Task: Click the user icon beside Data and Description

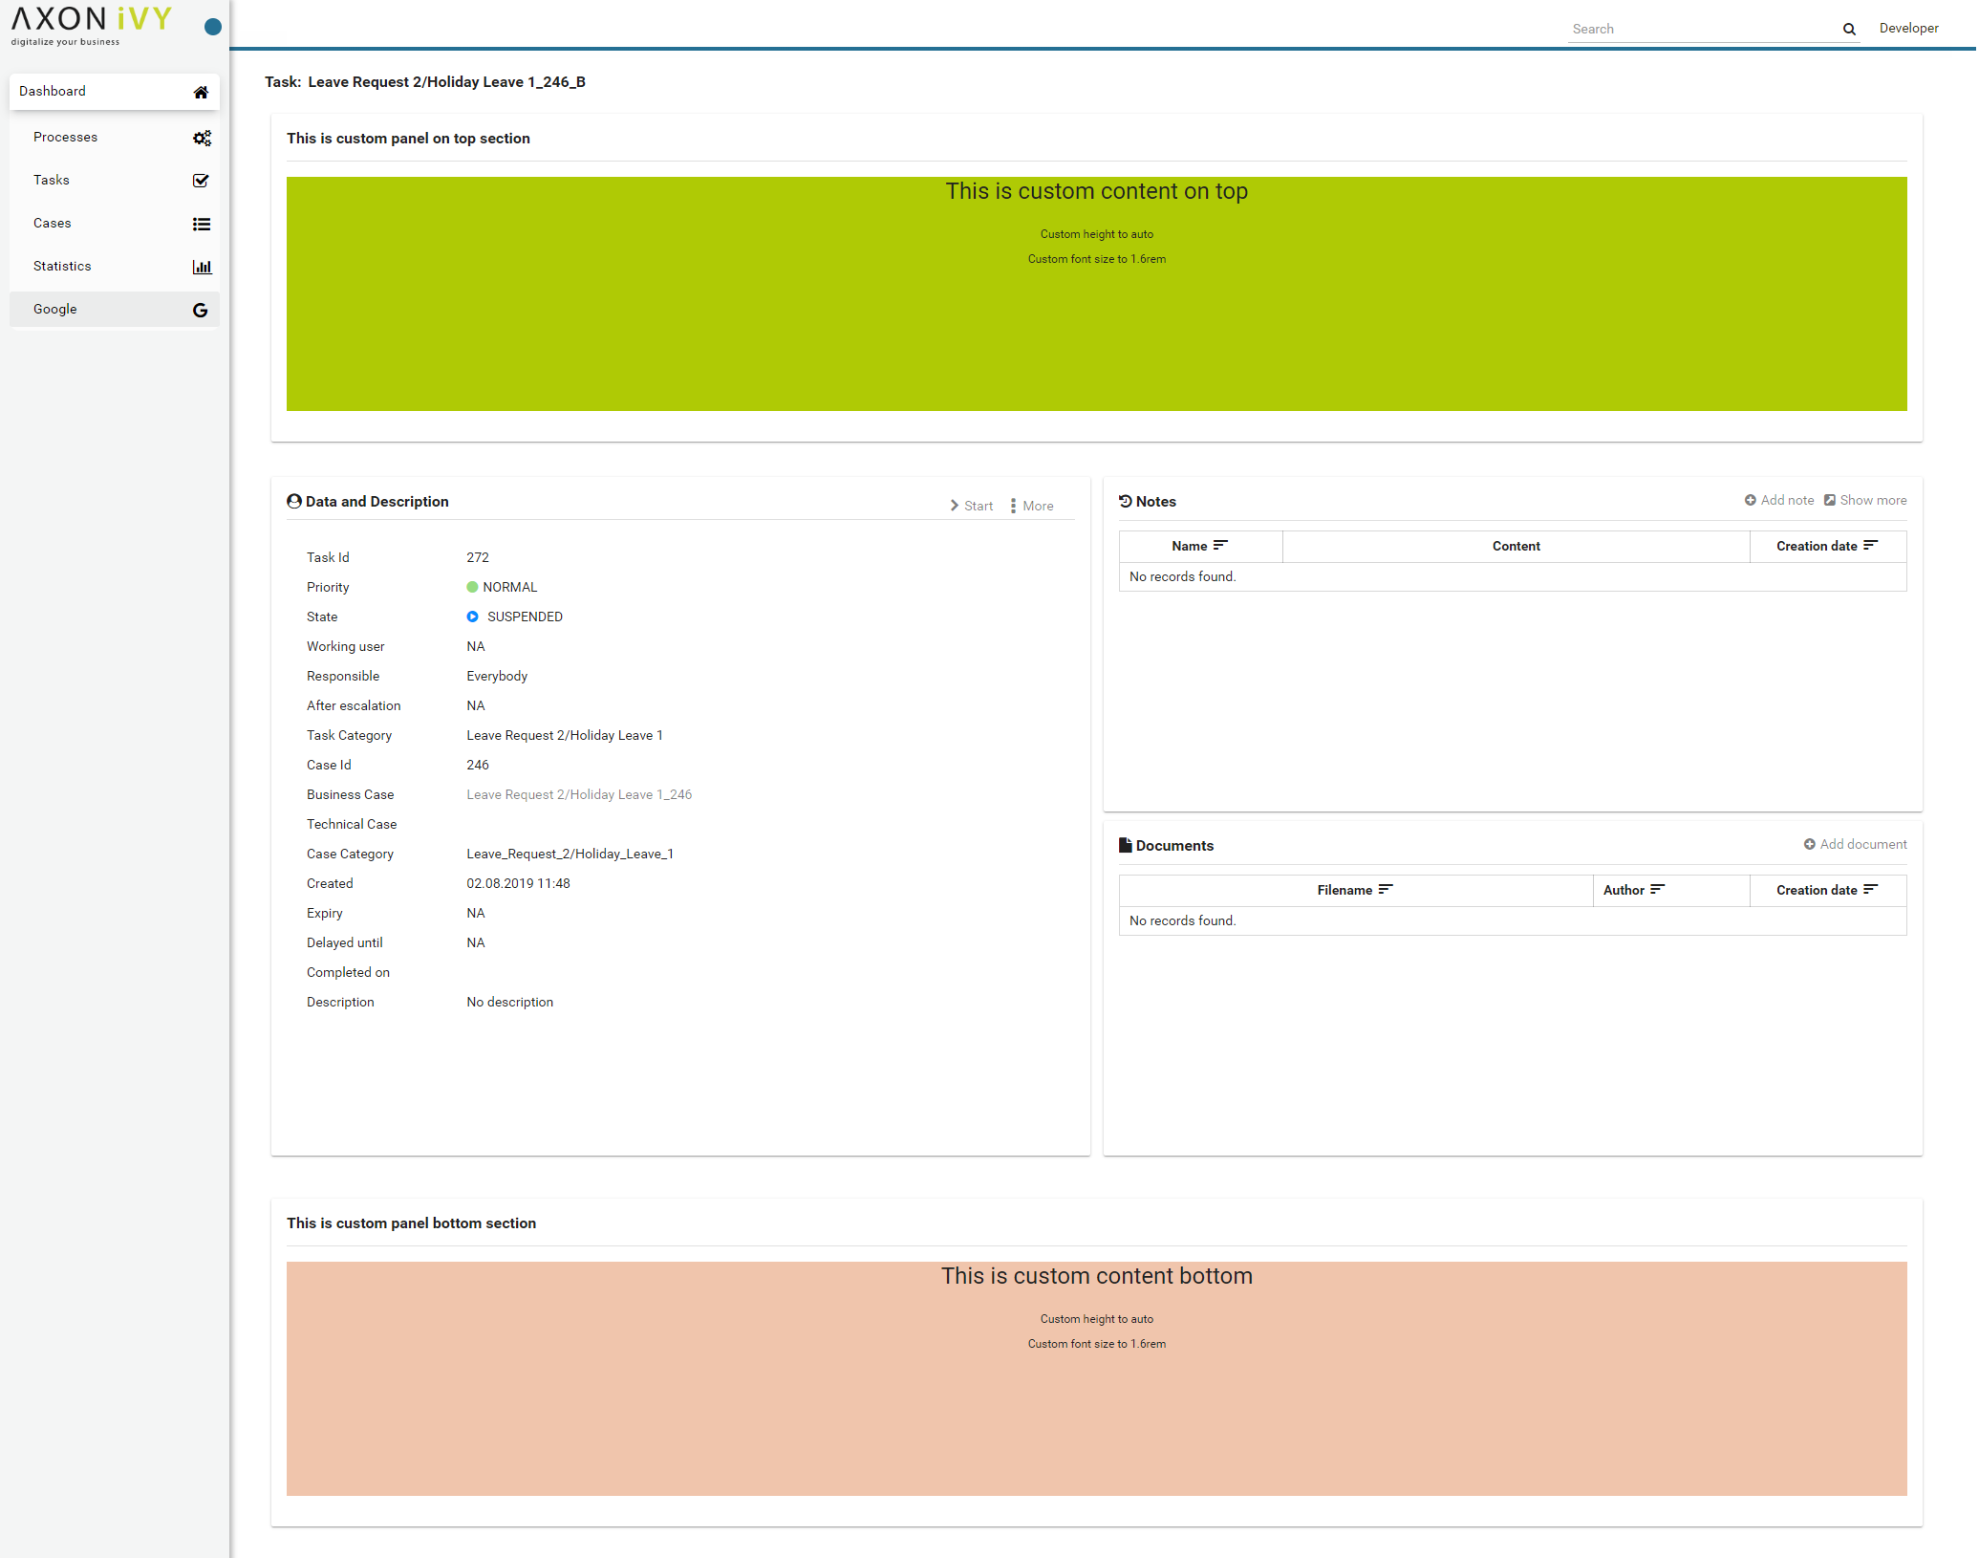Action: coord(294,501)
